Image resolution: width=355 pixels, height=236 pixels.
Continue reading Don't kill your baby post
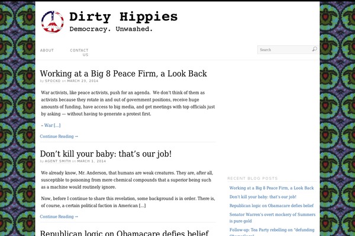[59, 217]
